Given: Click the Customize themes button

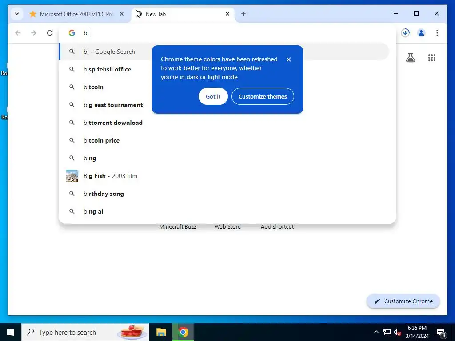Looking at the screenshot, I should pos(263,96).
